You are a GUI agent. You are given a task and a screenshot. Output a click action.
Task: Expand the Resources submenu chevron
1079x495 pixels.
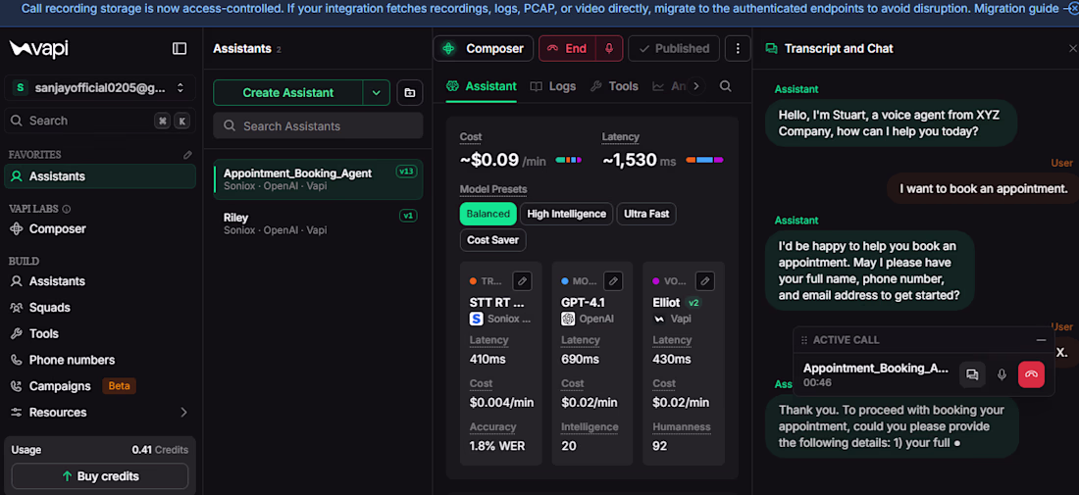point(183,413)
